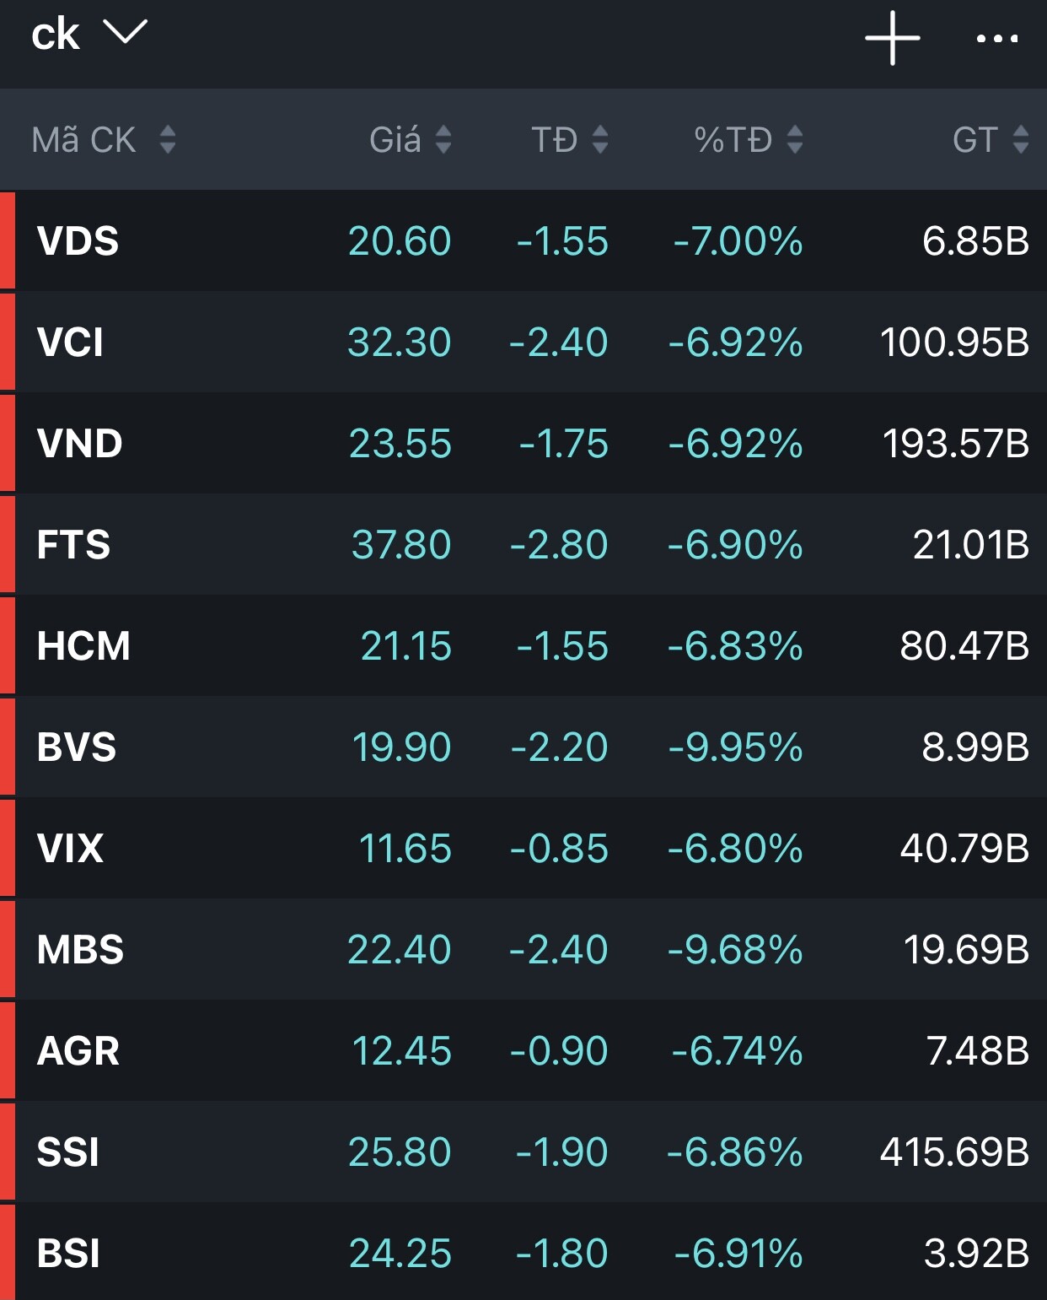Screen dimensions: 1047x1300
Task: Open the VDS stock row
Action: 523,241
